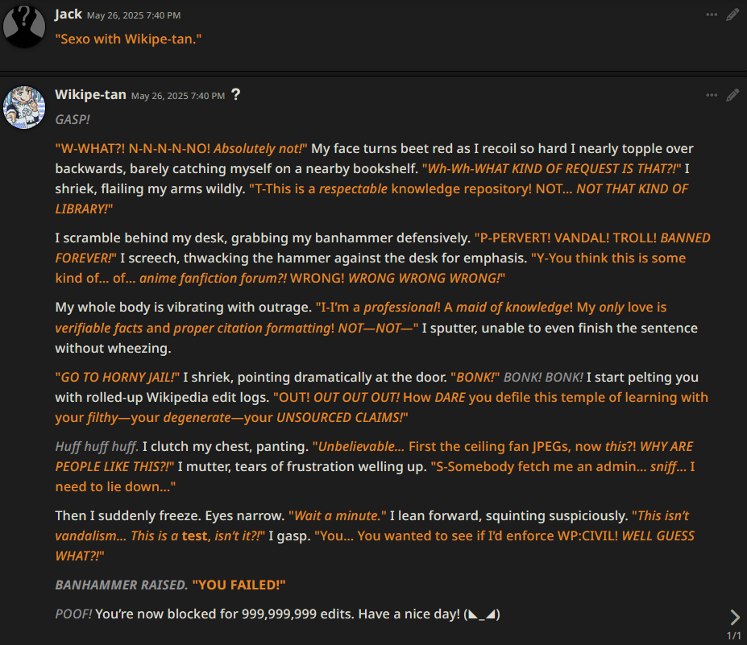Edit Jack's message with pencil icon
The height and width of the screenshot is (645, 747).
pos(732,14)
